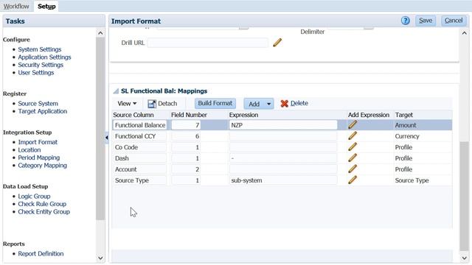Edit expression for Functional Balance row
The width and height of the screenshot is (472, 265).
353,124
